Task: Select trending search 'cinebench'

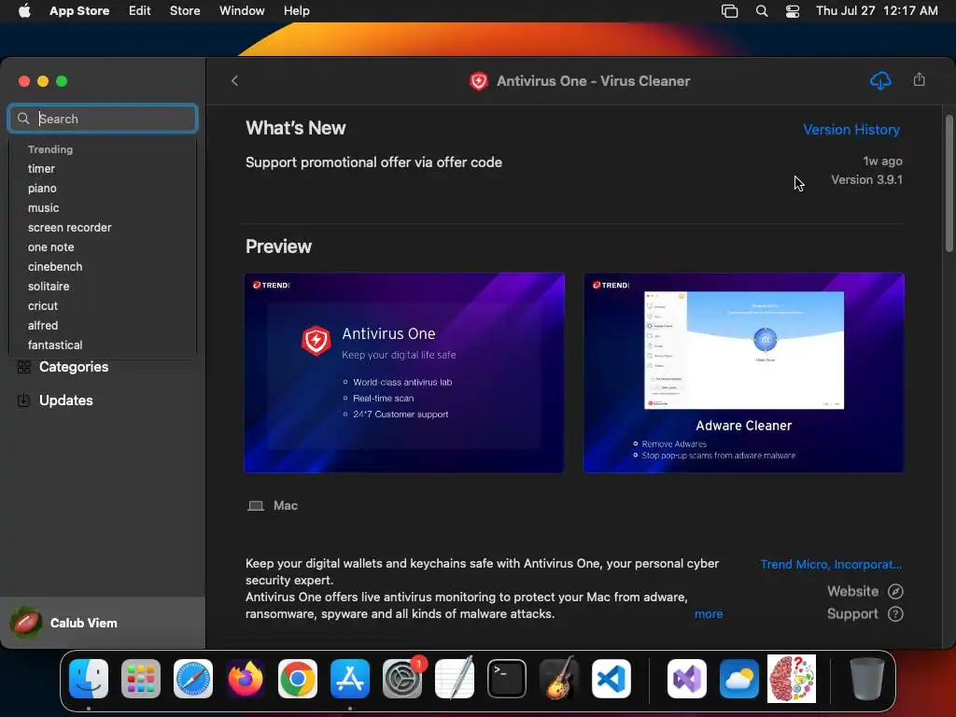Action: pyautogui.click(x=55, y=266)
